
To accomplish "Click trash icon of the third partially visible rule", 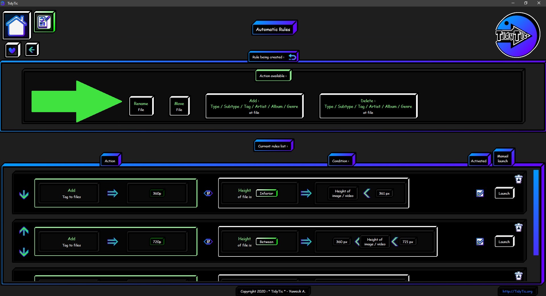I will 518,276.
